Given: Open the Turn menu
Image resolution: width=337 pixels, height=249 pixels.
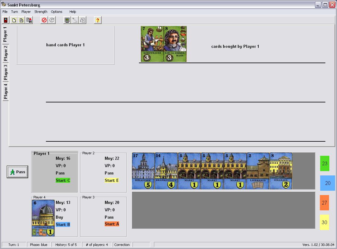Looking at the screenshot, I should coord(14,12).
